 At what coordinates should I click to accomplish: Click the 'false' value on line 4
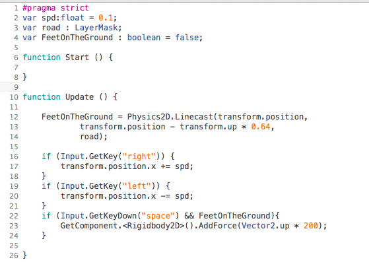[x=187, y=38]
